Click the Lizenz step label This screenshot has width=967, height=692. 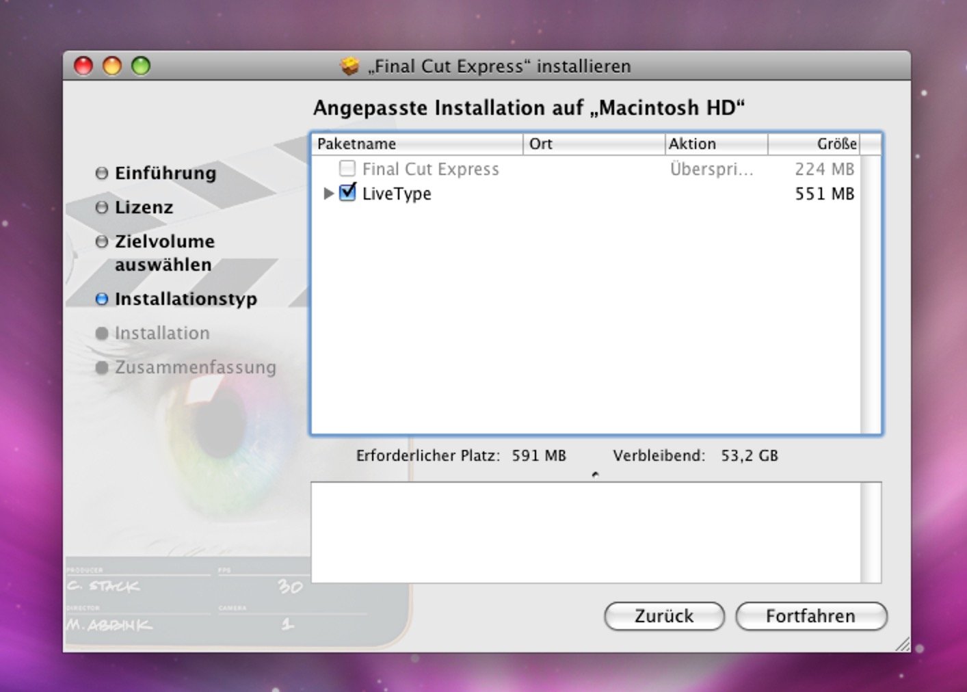tap(144, 207)
